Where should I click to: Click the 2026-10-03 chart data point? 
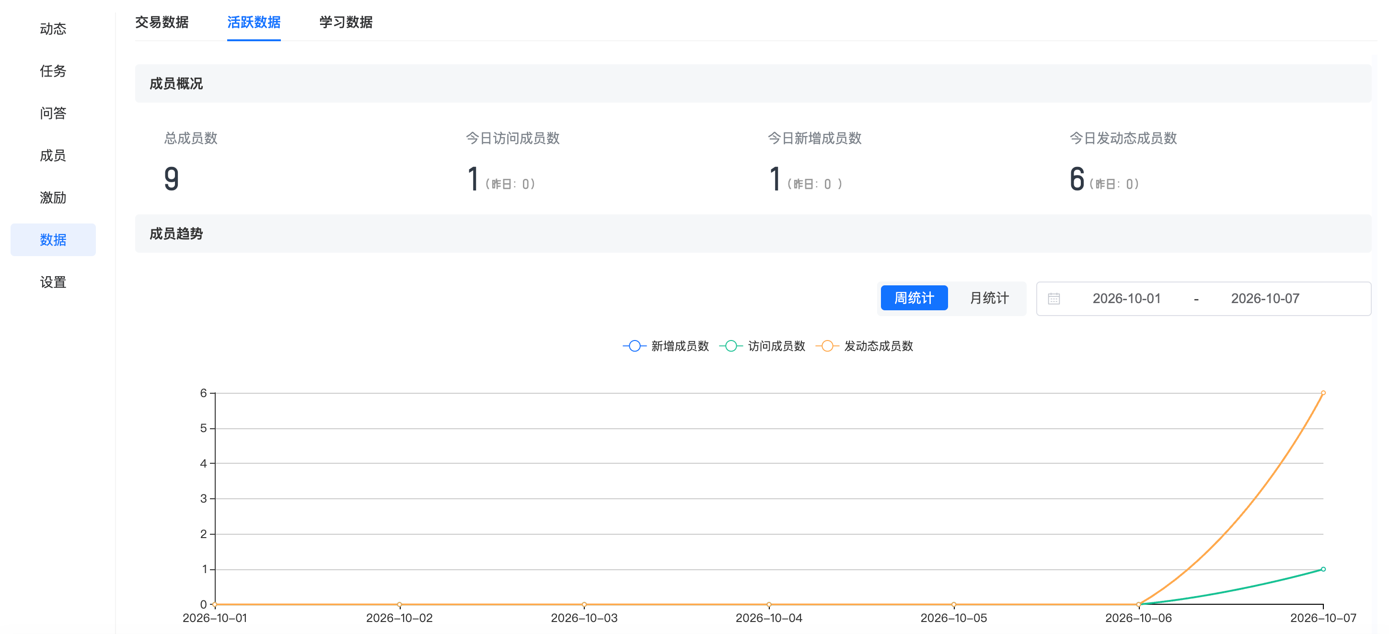pyautogui.click(x=584, y=604)
